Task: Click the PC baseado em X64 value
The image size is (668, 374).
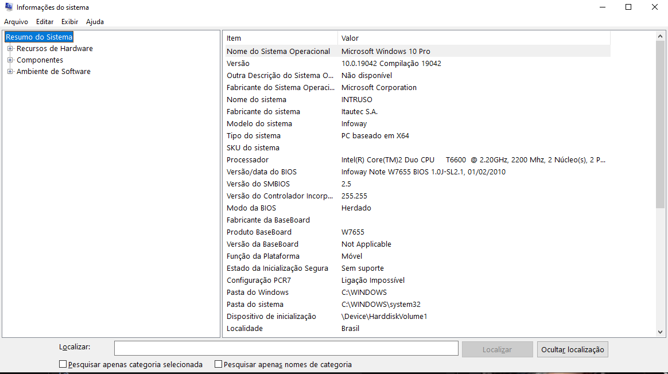Action: [375, 135]
